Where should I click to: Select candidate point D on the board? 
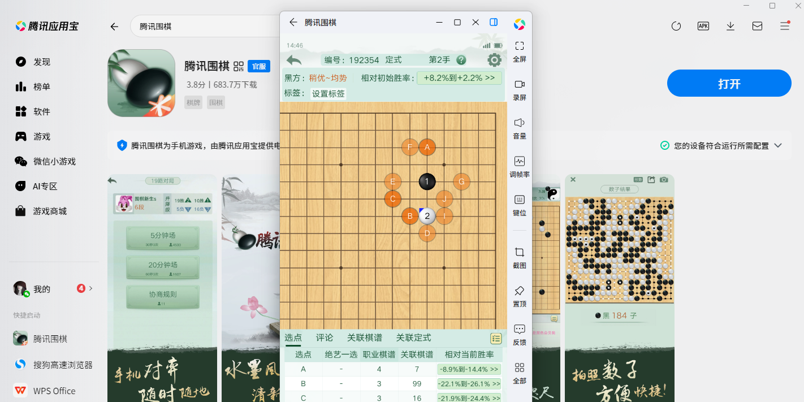[427, 233]
